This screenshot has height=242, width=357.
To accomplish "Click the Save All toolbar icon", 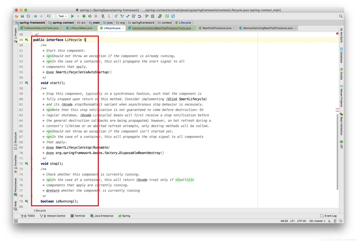I will point(22,16).
